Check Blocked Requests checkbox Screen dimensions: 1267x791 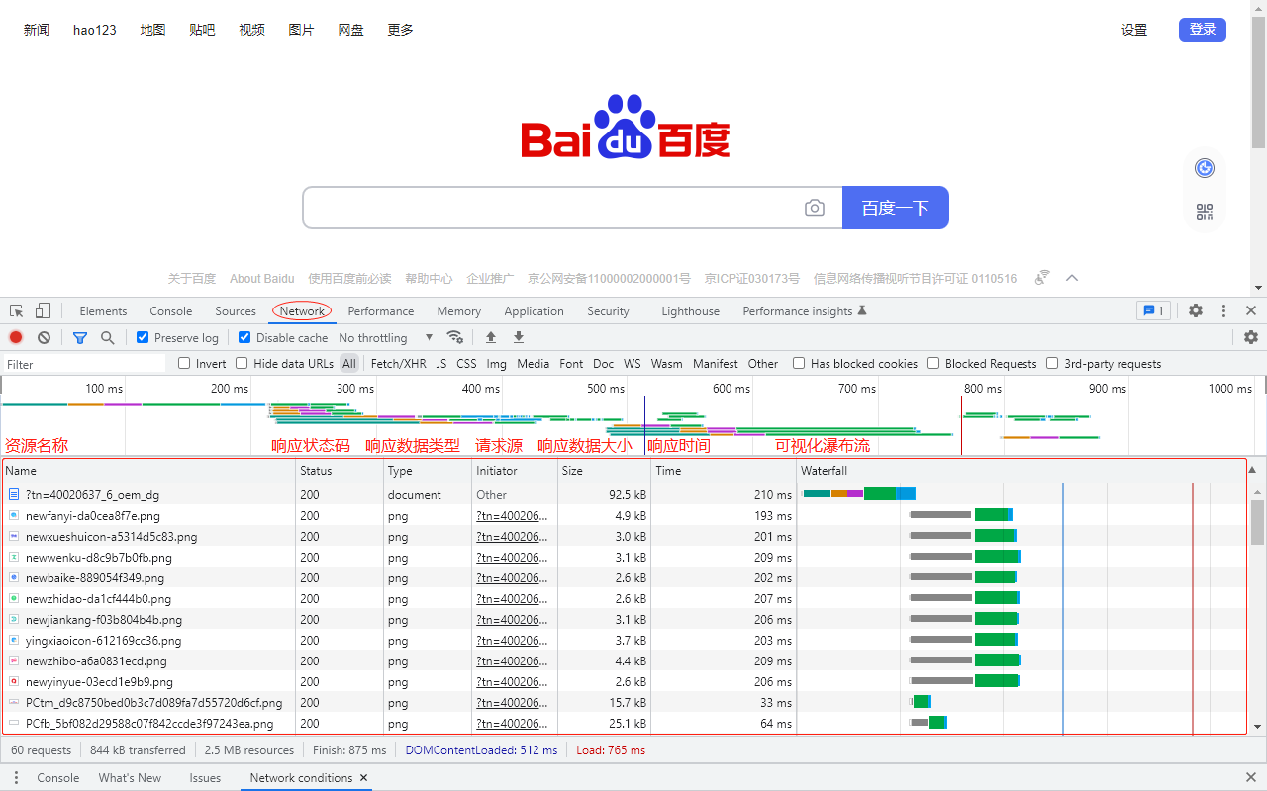[933, 363]
